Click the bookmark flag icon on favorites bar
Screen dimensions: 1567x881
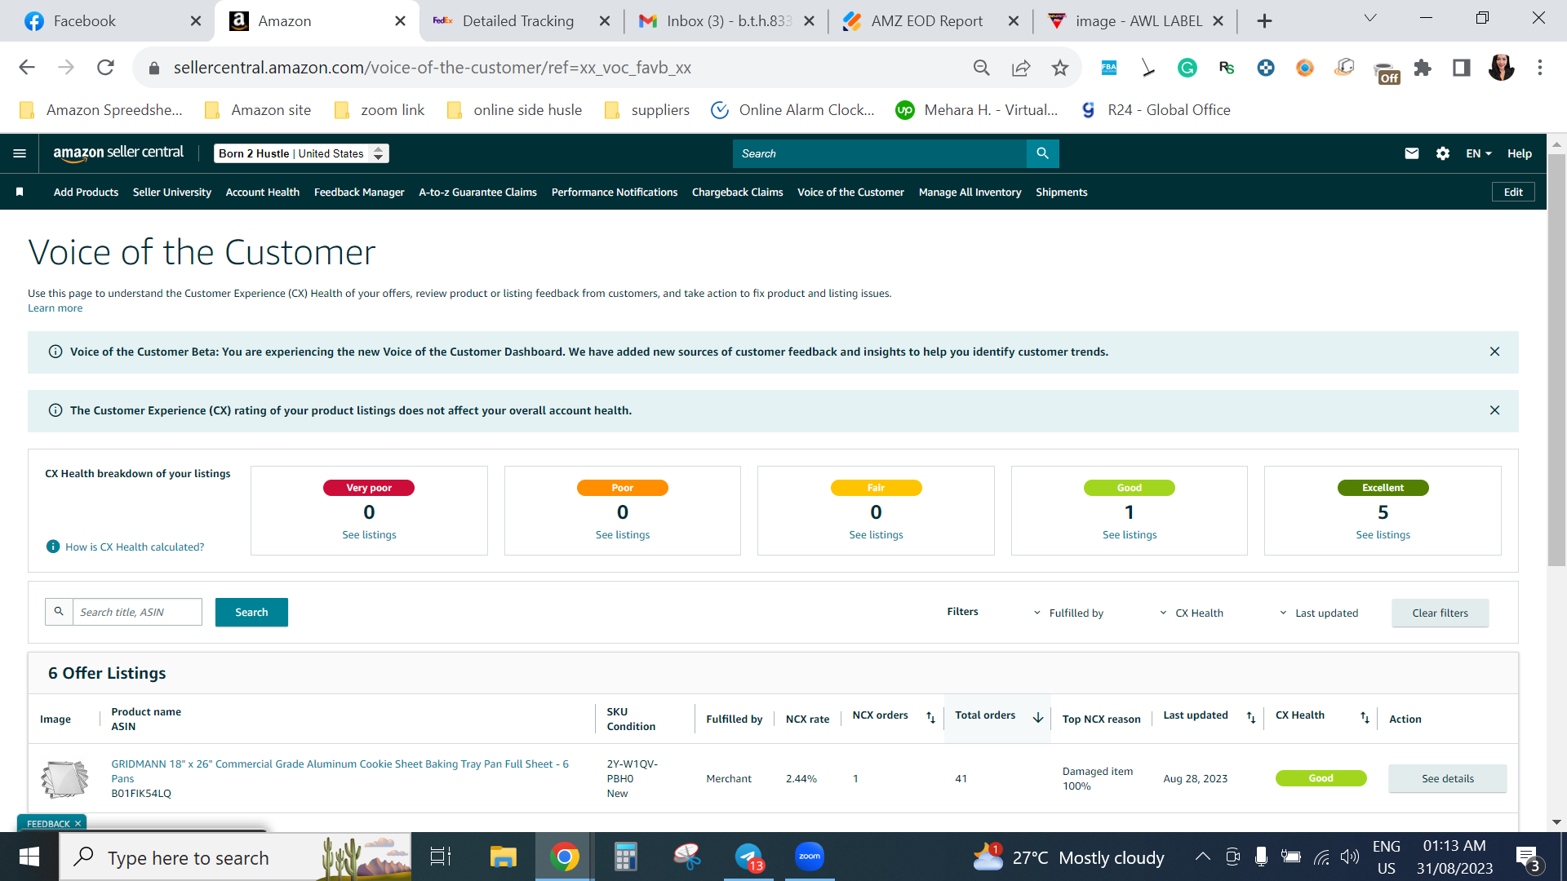coord(20,192)
